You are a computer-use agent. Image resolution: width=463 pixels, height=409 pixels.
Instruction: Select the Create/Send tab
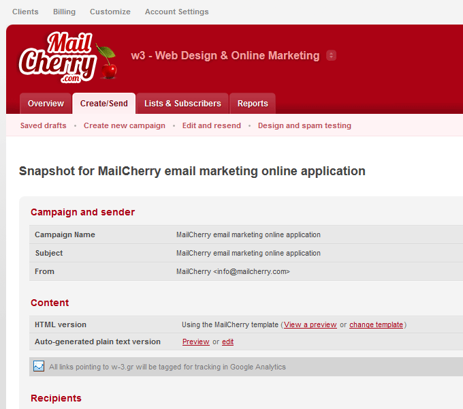(104, 104)
